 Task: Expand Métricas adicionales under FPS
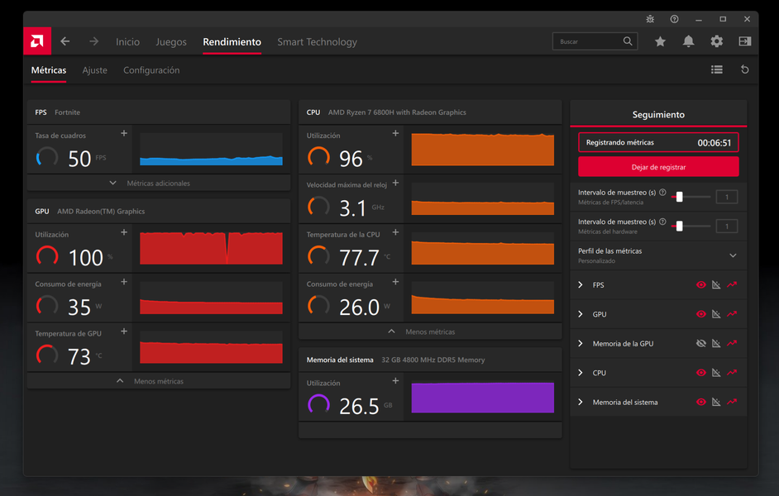pyautogui.click(x=150, y=183)
